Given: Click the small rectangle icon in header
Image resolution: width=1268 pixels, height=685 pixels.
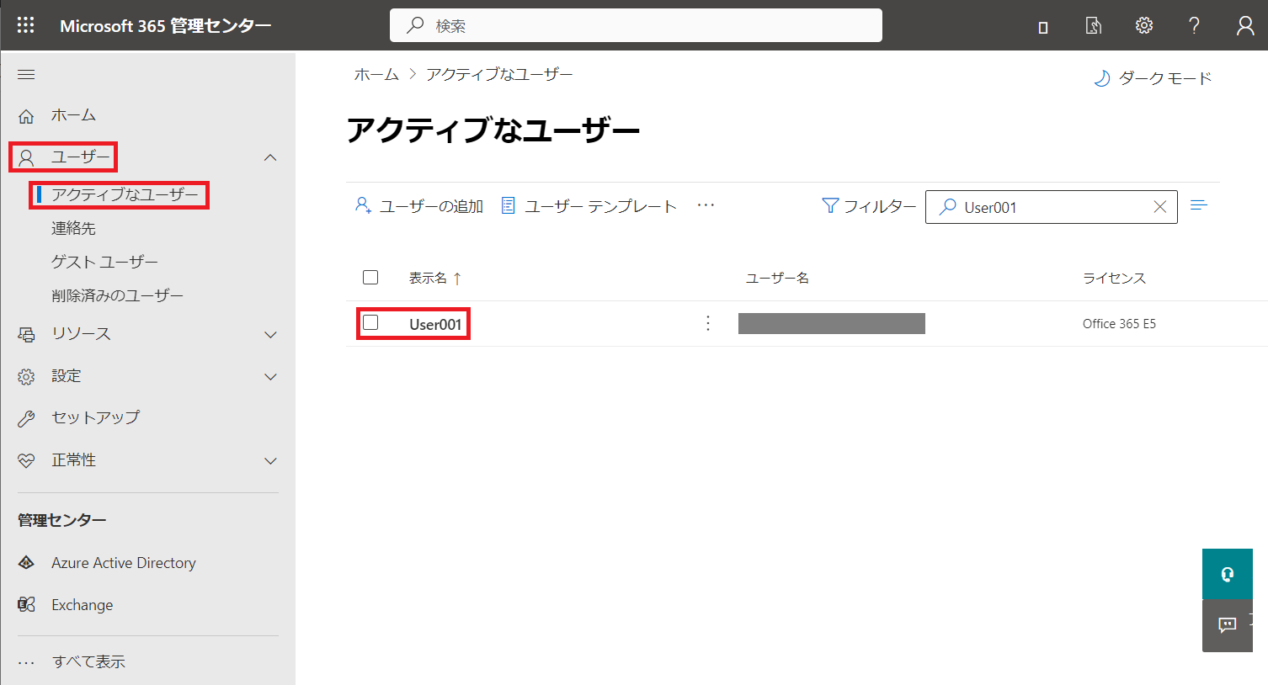Looking at the screenshot, I should 1043,28.
